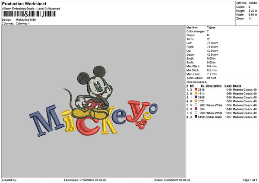Select the red swatch in the 565 row
Viewport: 259px width, 183px height.
click(x=196, y=109)
